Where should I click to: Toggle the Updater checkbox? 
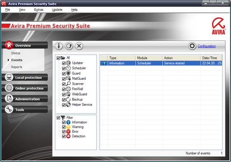[x=64, y=63]
